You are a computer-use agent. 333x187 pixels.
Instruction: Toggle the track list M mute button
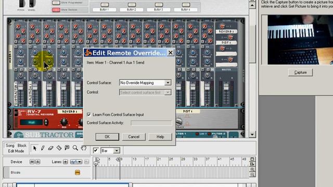(32, 162)
